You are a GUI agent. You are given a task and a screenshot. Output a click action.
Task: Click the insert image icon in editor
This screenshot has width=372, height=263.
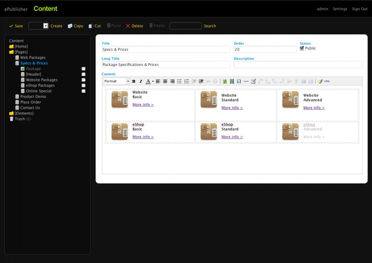pyautogui.click(x=225, y=81)
